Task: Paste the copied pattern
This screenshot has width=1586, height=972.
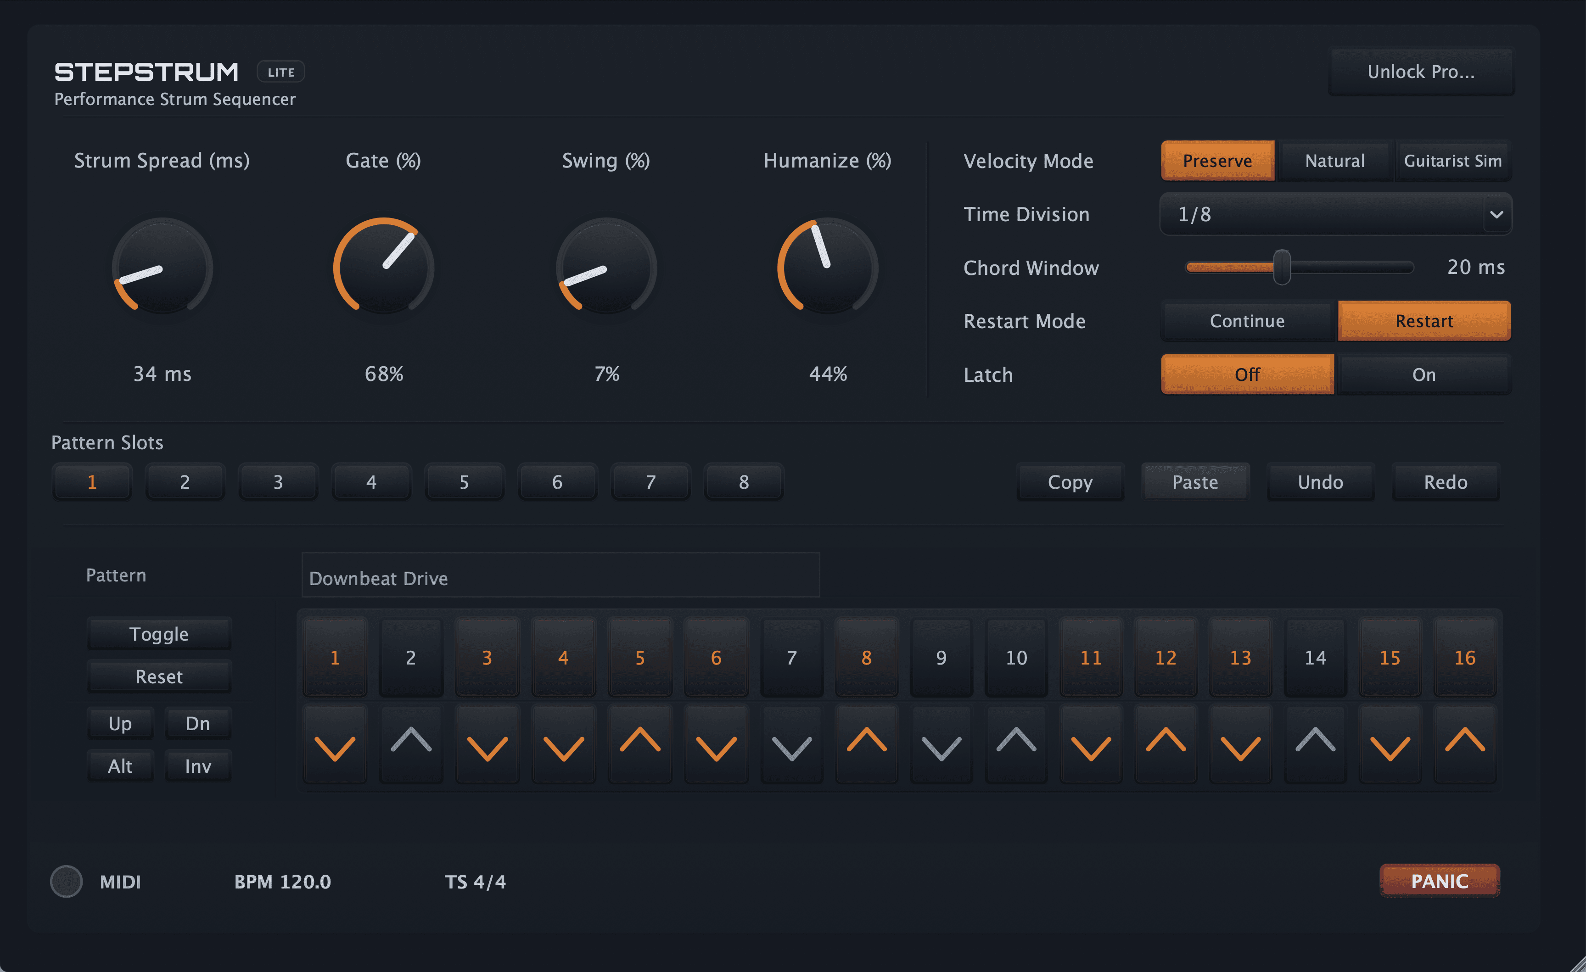Action: (1195, 481)
